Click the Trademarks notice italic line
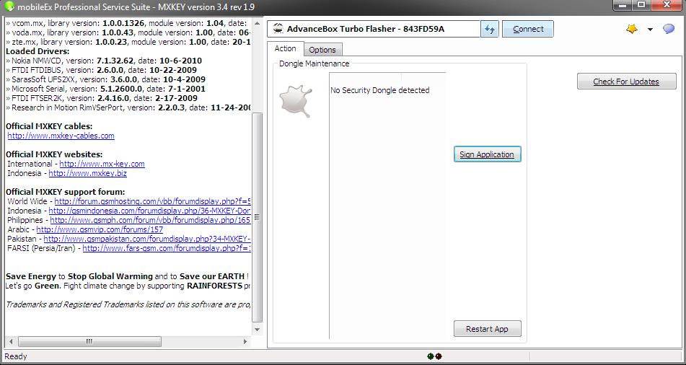This screenshot has height=365, width=686. (128, 304)
